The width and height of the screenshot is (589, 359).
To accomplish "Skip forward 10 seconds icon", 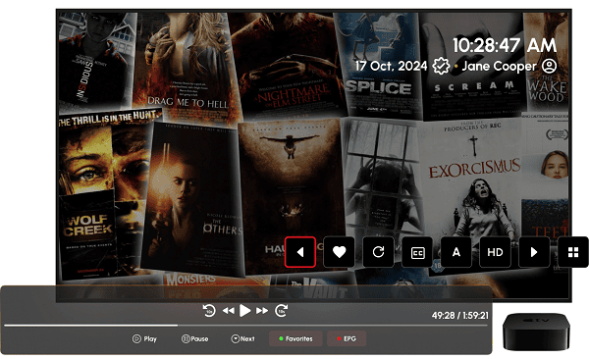I will (282, 311).
